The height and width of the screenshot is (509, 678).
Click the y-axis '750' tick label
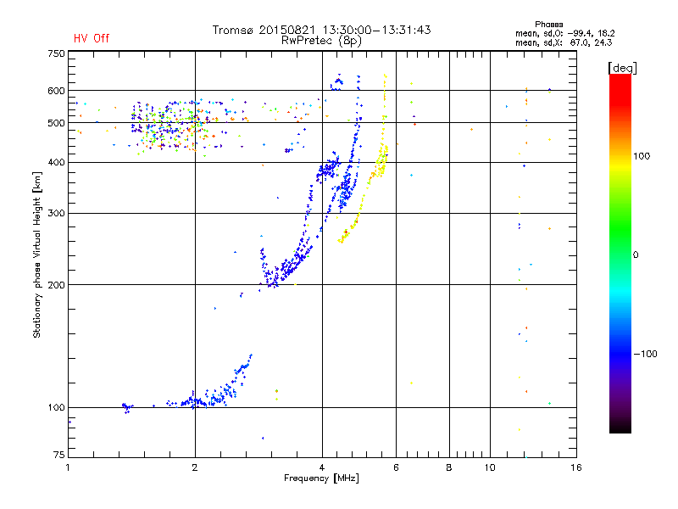click(x=56, y=53)
